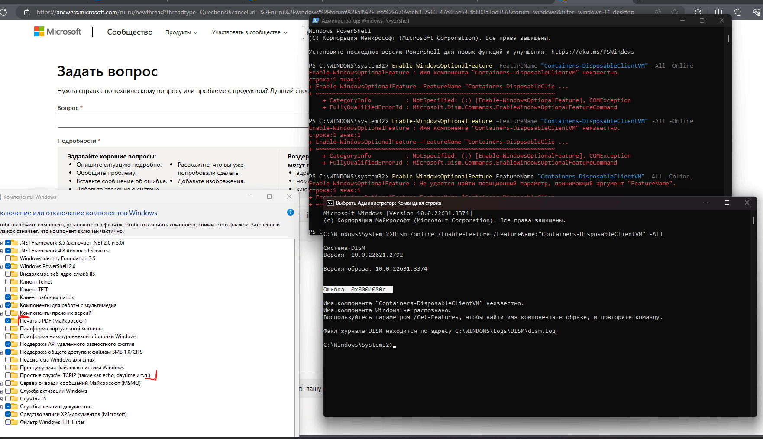This screenshot has width=763, height=439.
Task: Expand SMB 1.0/CIFS support node
Action: pyautogui.click(x=1, y=352)
